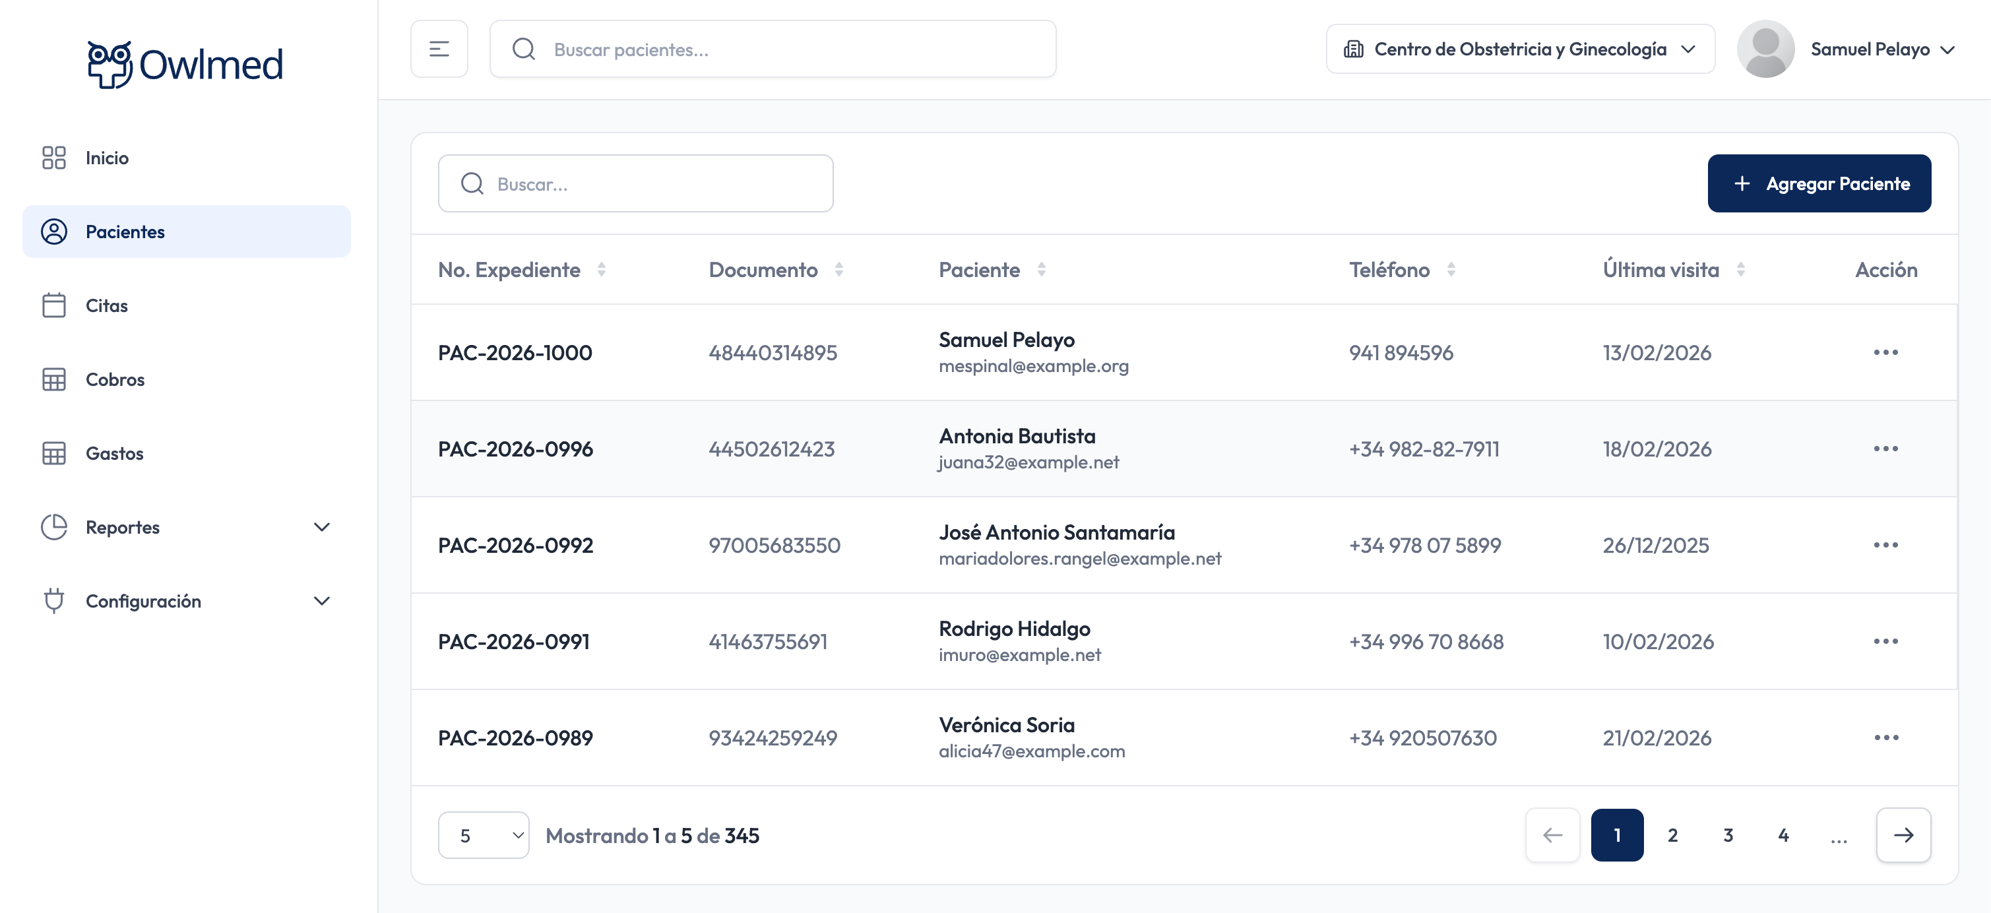
Task: Click the Owlmed owl logo
Action: [110, 64]
